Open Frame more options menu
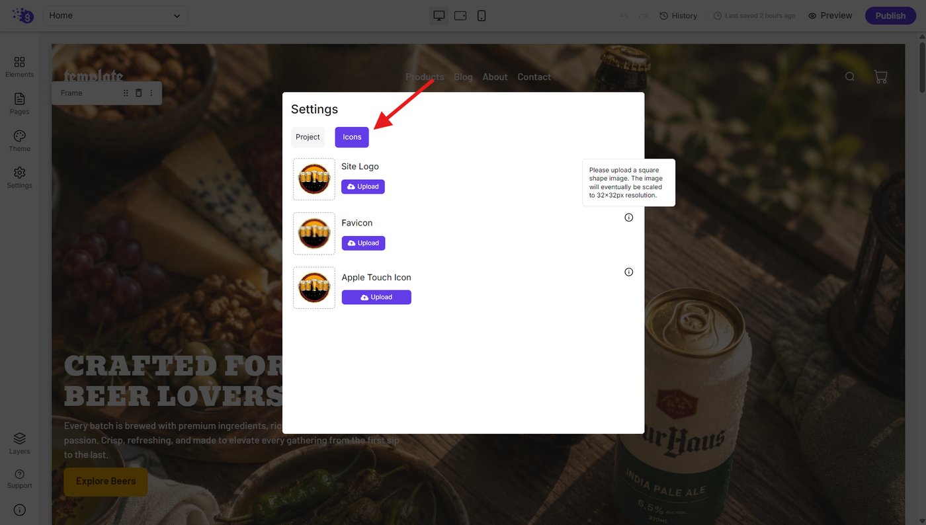926x525 pixels. pos(151,93)
